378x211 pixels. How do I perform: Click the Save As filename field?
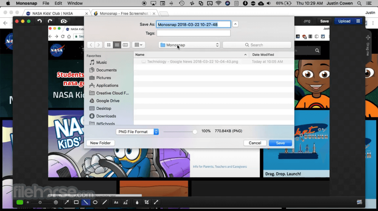coord(193,24)
